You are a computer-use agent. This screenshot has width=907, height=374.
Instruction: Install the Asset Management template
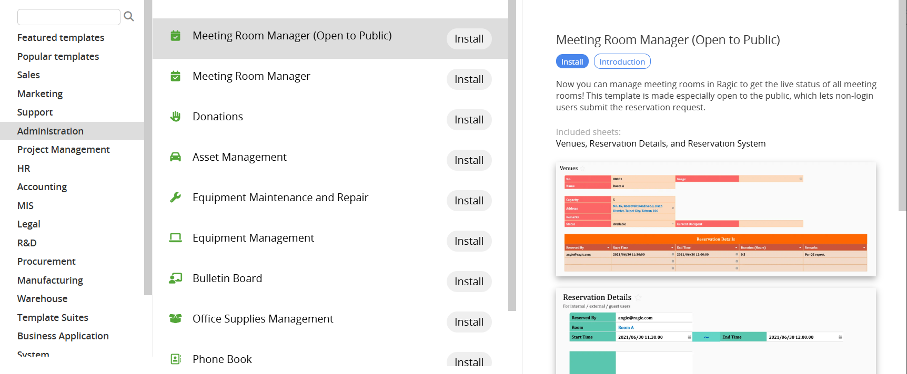(469, 160)
